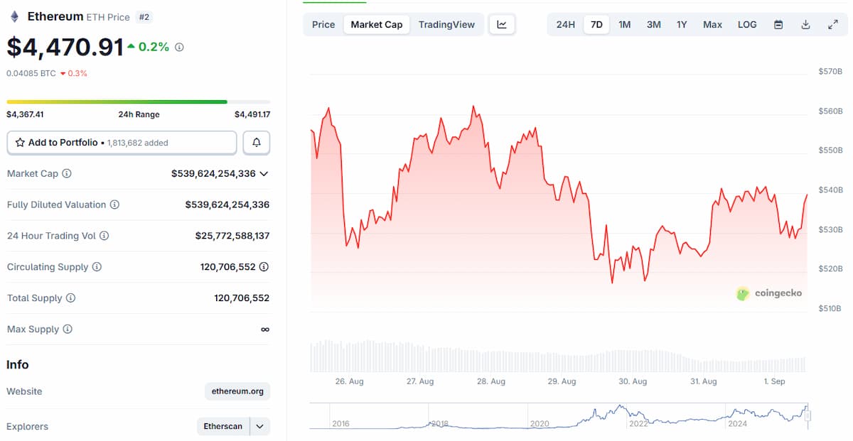Click the 2020 point on historical navigator chart

tap(540, 423)
